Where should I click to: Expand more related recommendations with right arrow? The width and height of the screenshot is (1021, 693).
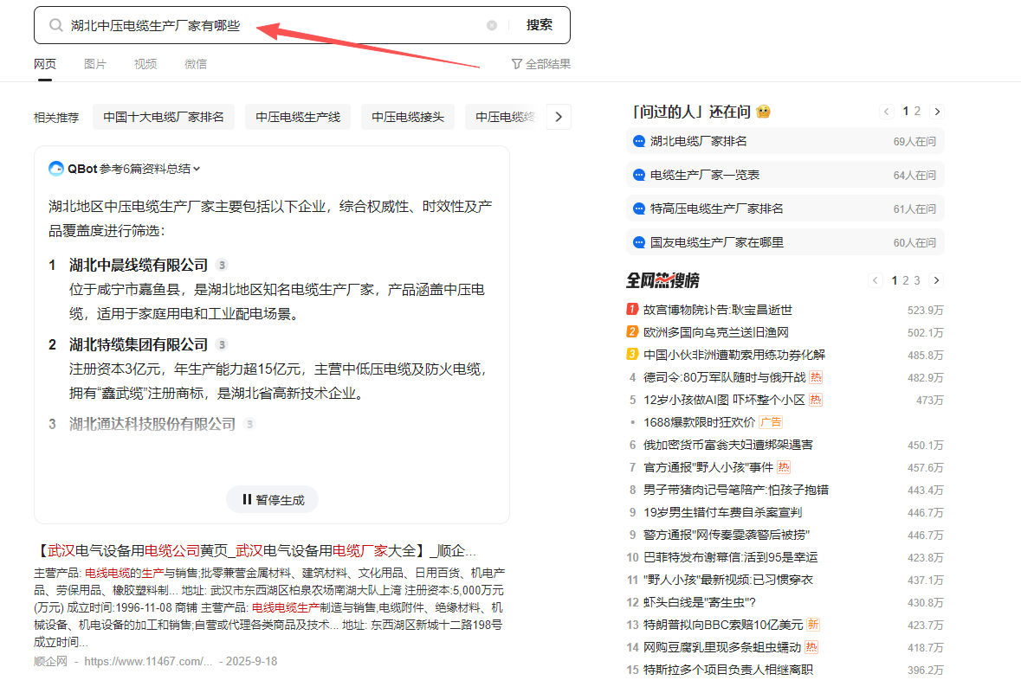pyautogui.click(x=559, y=117)
